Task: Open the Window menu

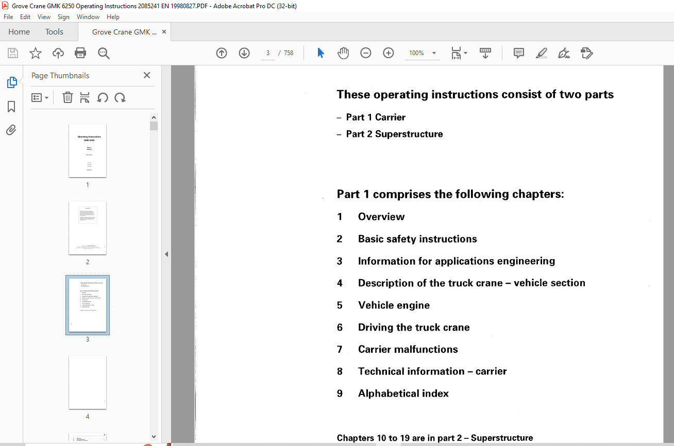Action: (88, 17)
